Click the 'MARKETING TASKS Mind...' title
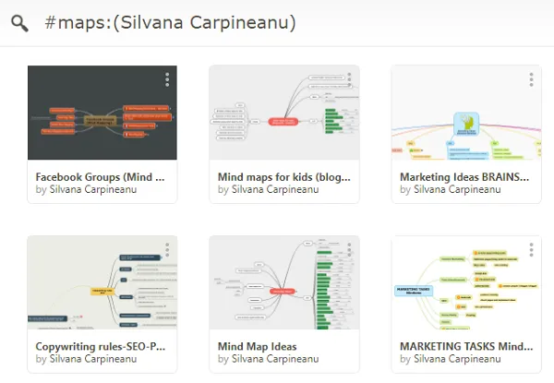 coord(466,346)
